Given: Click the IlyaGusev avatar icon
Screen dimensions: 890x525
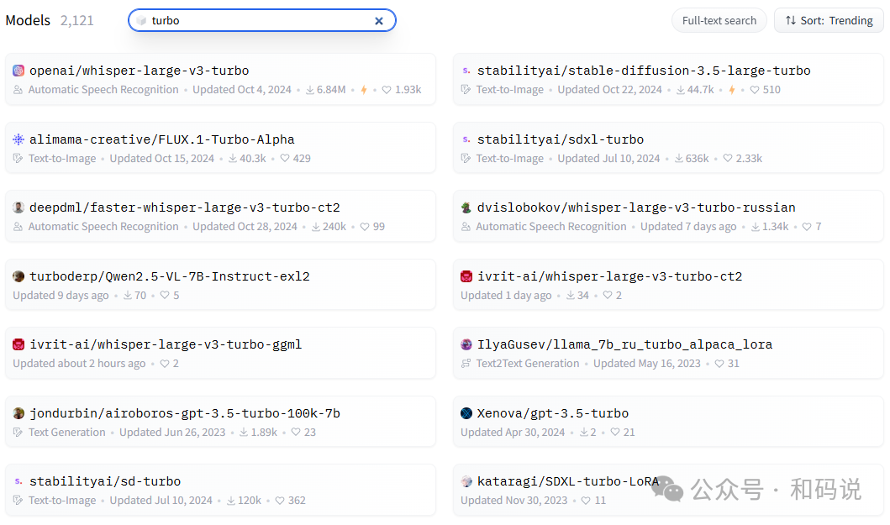Looking at the screenshot, I should coord(466,344).
